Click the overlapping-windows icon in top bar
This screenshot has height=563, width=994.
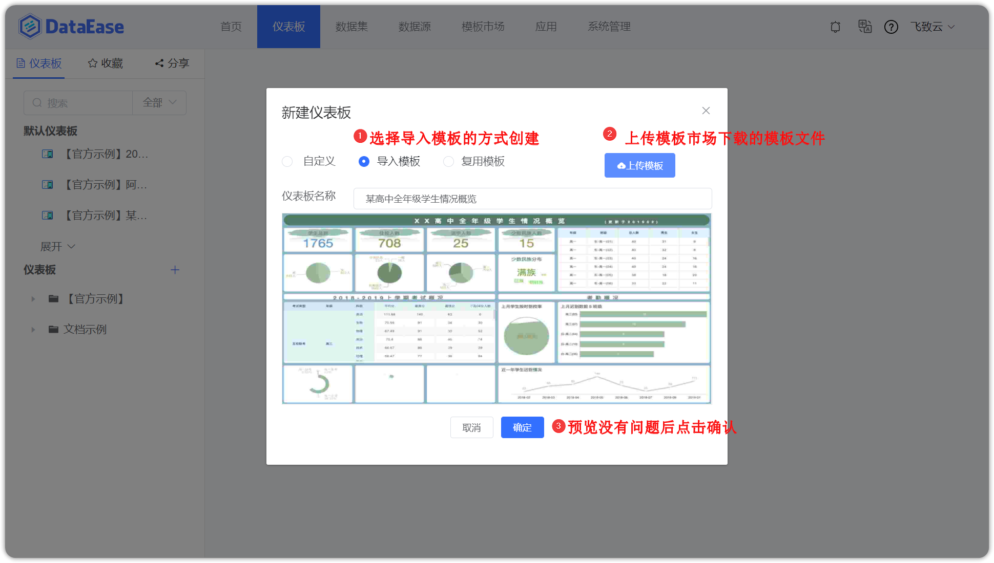[865, 27]
